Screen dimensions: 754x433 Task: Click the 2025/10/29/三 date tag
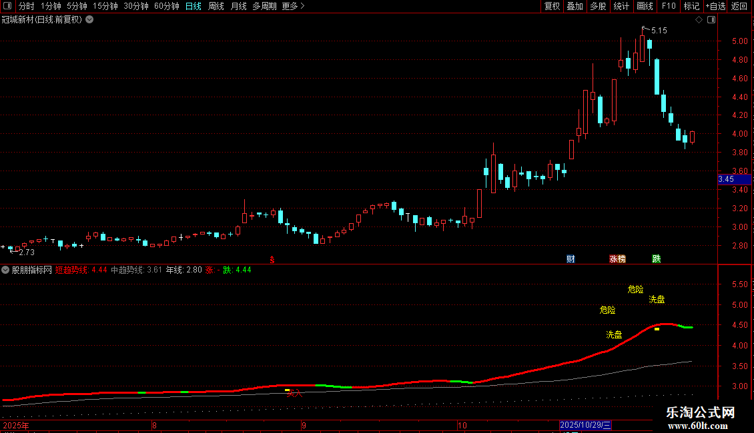tap(585, 425)
